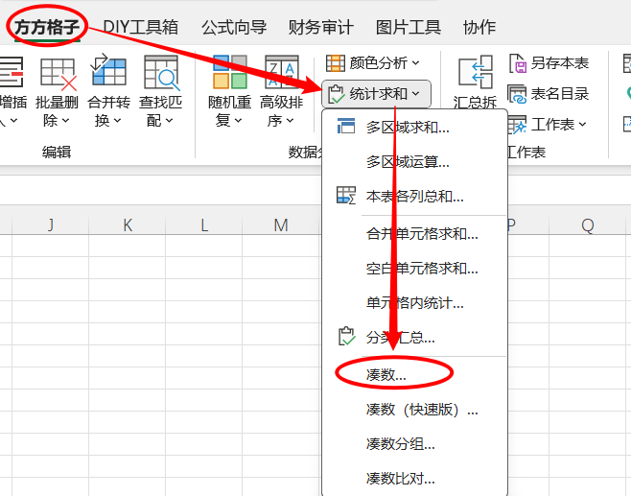Choose 分类汇总... menu item
This screenshot has width=631, height=496.
pyautogui.click(x=414, y=338)
